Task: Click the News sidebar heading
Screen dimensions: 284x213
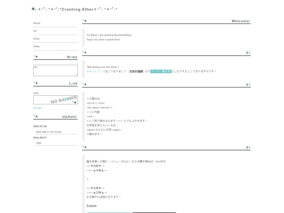Action: point(72,57)
